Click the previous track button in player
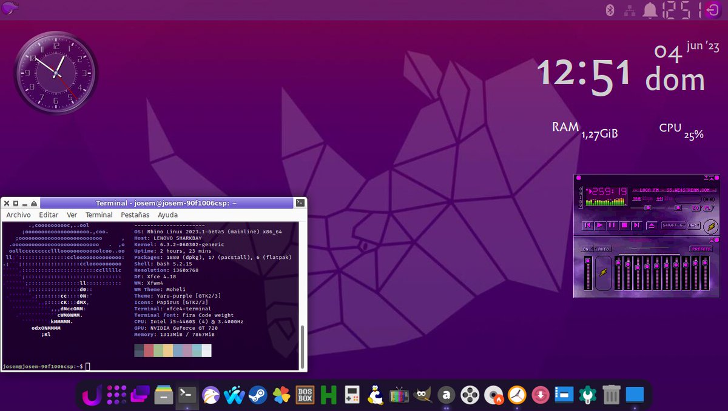728x411 pixels. (587, 226)
